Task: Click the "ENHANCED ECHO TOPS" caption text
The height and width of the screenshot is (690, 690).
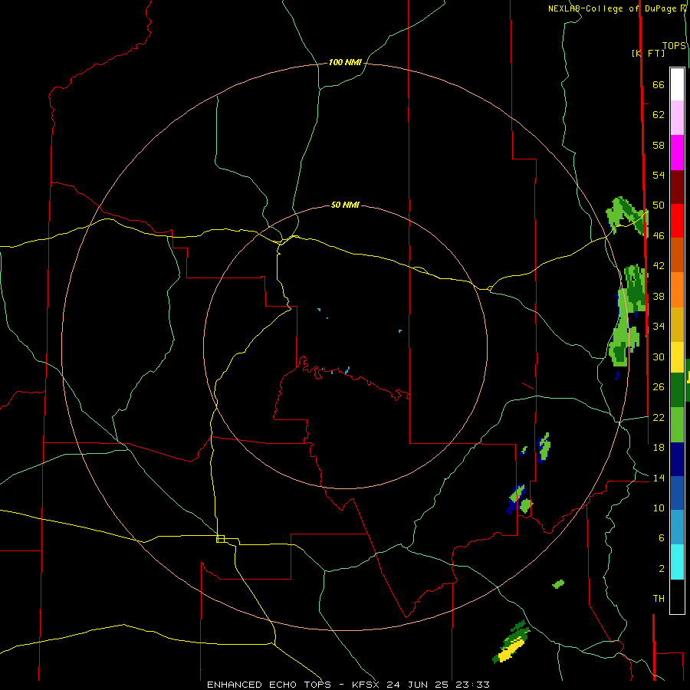Action: click(269, 685)
